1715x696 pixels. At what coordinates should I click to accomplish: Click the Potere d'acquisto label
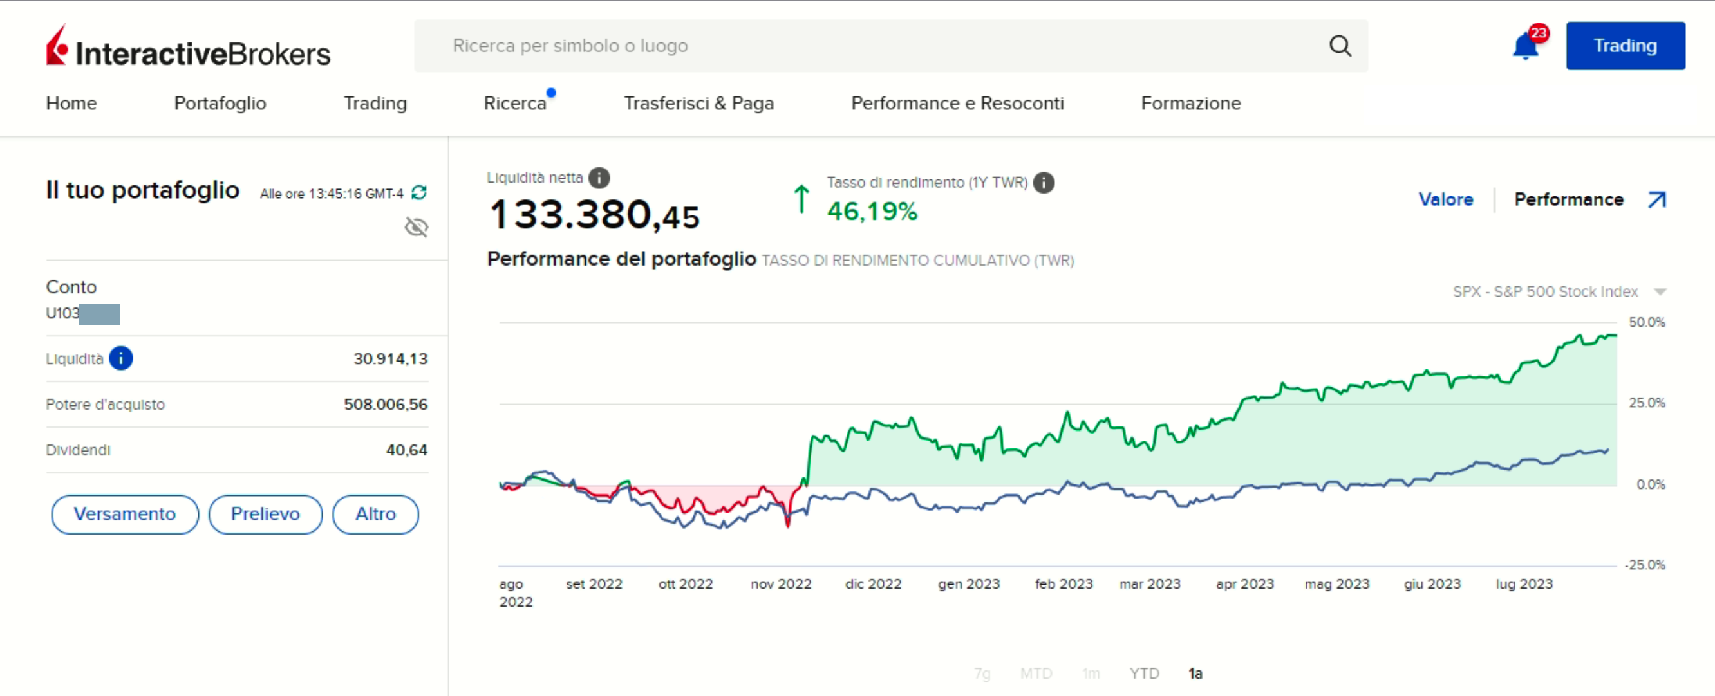pos(105,405)
